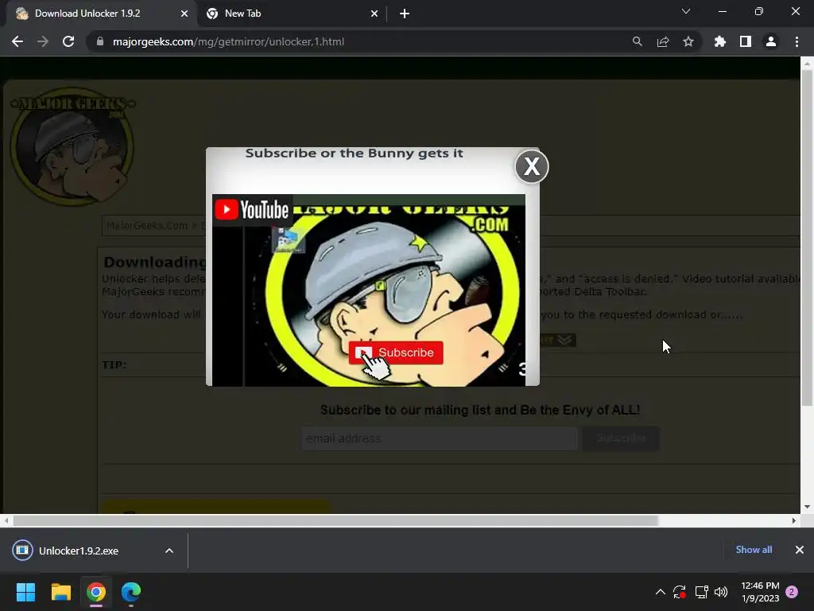Click the majorgeeks.com address bar URL
This screenshot has height=611, width=814.
(228, 41)
